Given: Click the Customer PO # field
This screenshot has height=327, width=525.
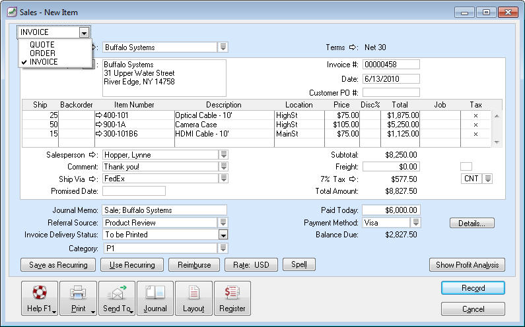Looking at the screenshot, I should point(391,92).
